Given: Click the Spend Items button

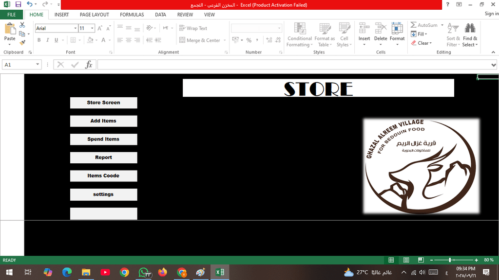Looking at the screenshot, I should (103, 140).
